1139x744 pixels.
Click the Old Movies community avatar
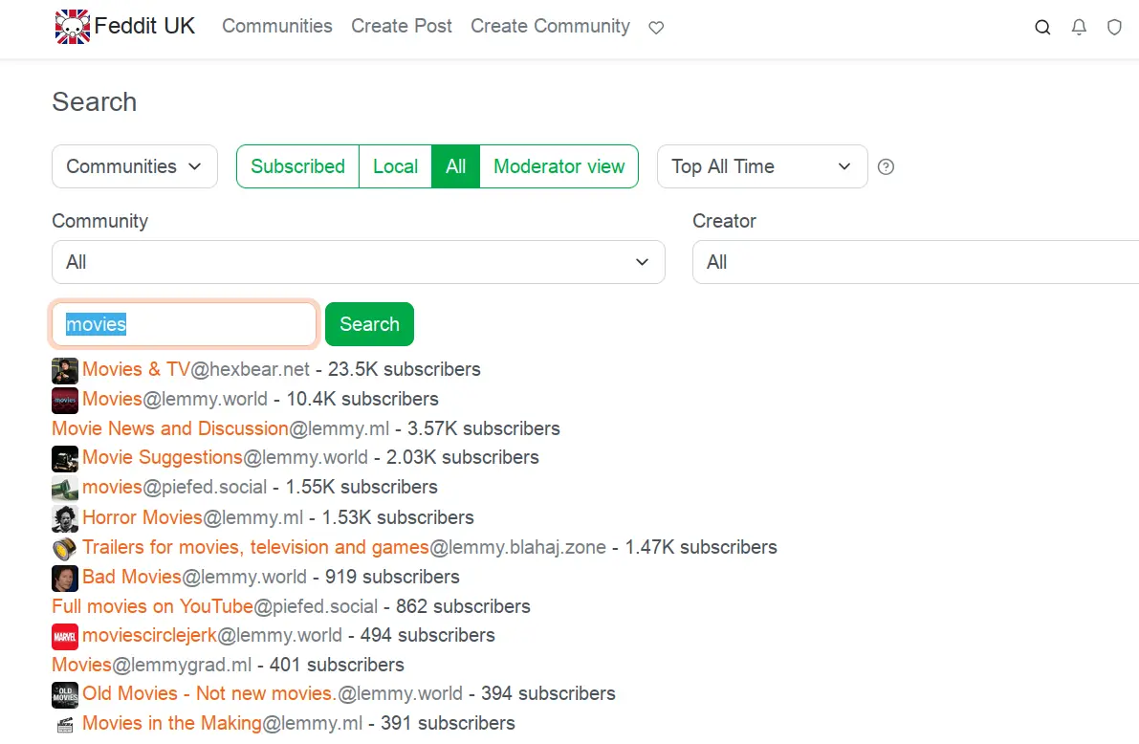[64, 694]
